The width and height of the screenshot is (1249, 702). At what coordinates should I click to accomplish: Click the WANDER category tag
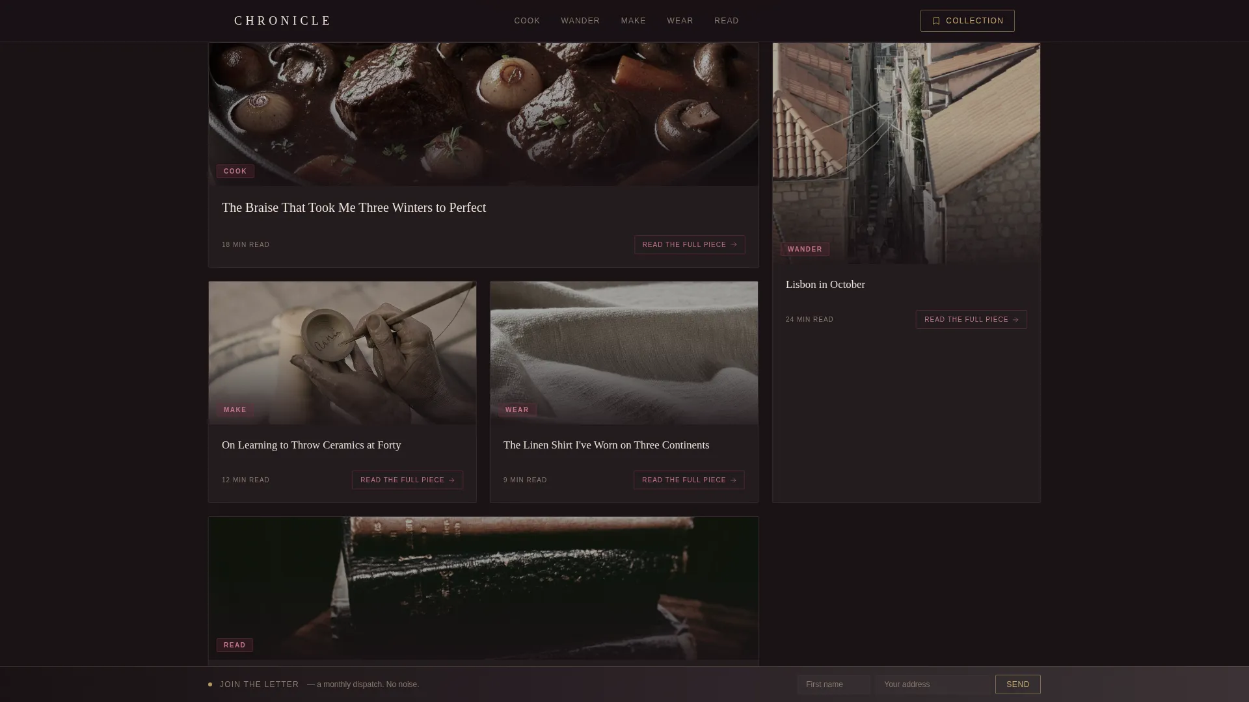(805, 250)
